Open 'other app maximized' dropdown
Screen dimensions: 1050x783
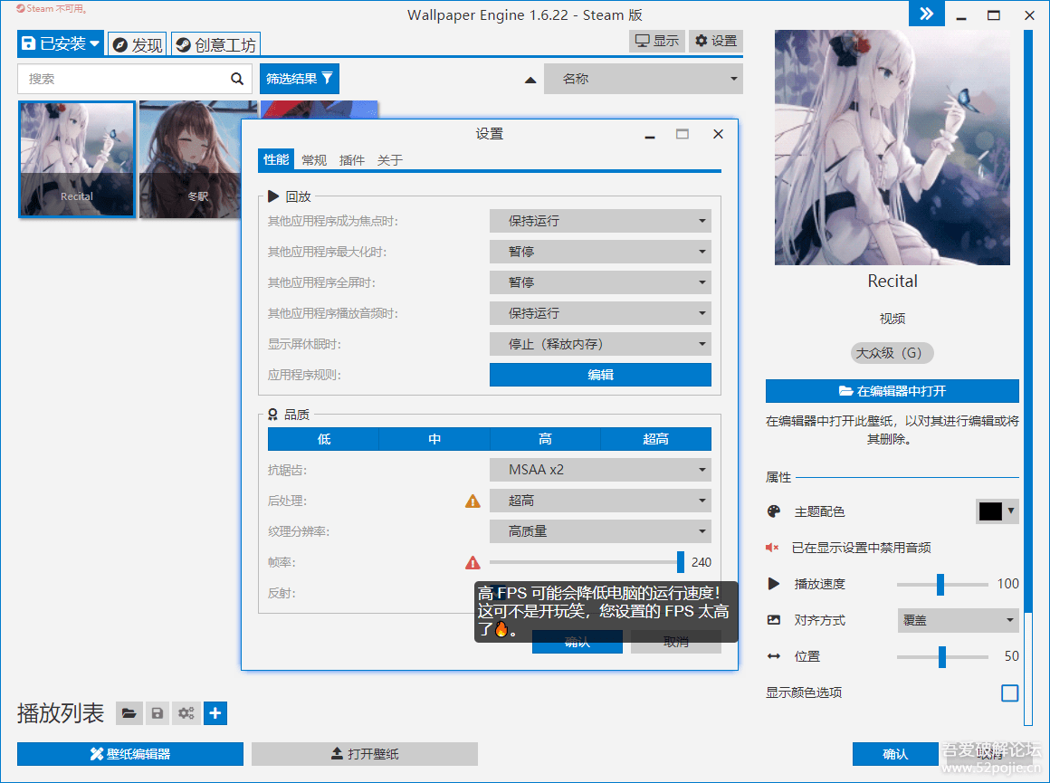tap(600, 252)
